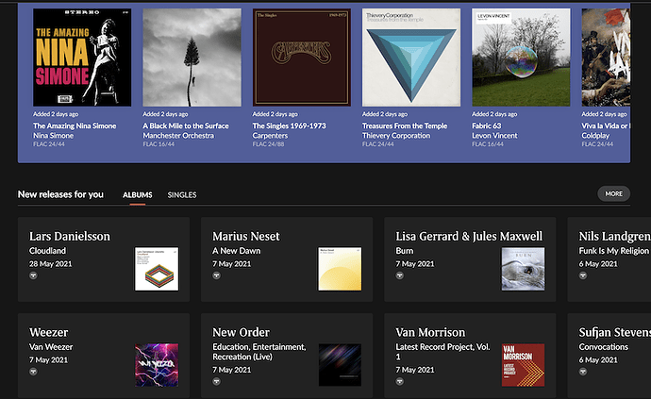Open Lisa Gerrard & Jules Maxwell artist
Viewport: 651px width, 399px height.
[469, 236]
